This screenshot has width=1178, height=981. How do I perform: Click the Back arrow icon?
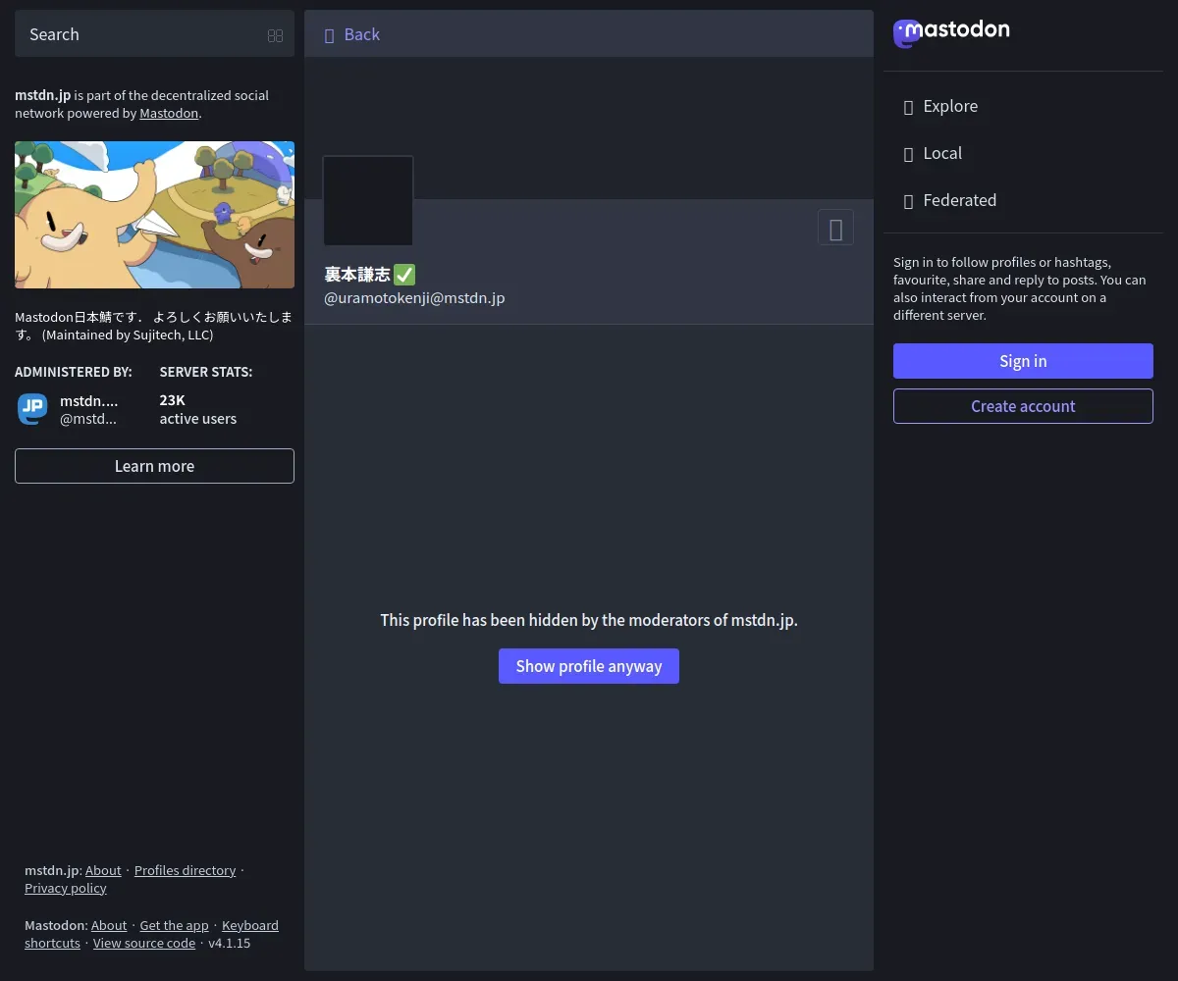pos(330,35)
